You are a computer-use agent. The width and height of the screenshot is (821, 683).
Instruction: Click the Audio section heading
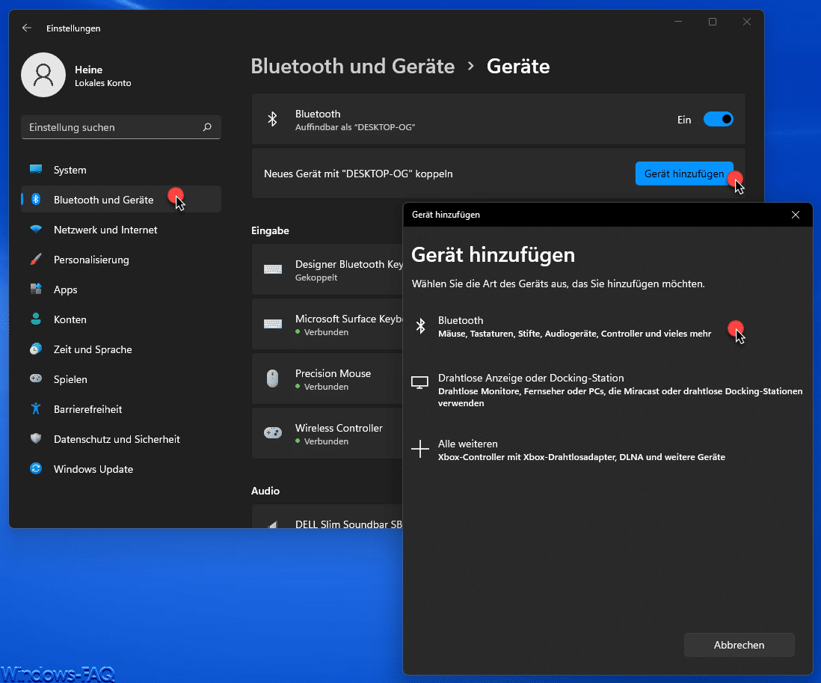tap(265, 491)
